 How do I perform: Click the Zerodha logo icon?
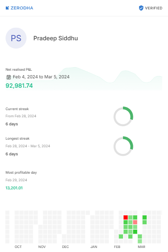click(x=7, y=8)
